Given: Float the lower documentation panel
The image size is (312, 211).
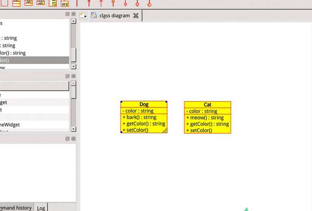Looking at the screenshot, I should click(x=67, y=139).
